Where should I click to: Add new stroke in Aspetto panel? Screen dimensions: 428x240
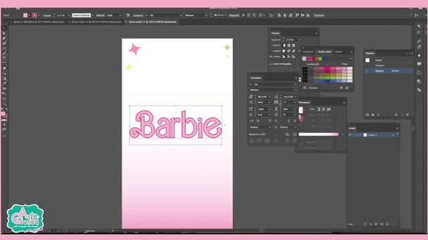click(x=367, y=115)
